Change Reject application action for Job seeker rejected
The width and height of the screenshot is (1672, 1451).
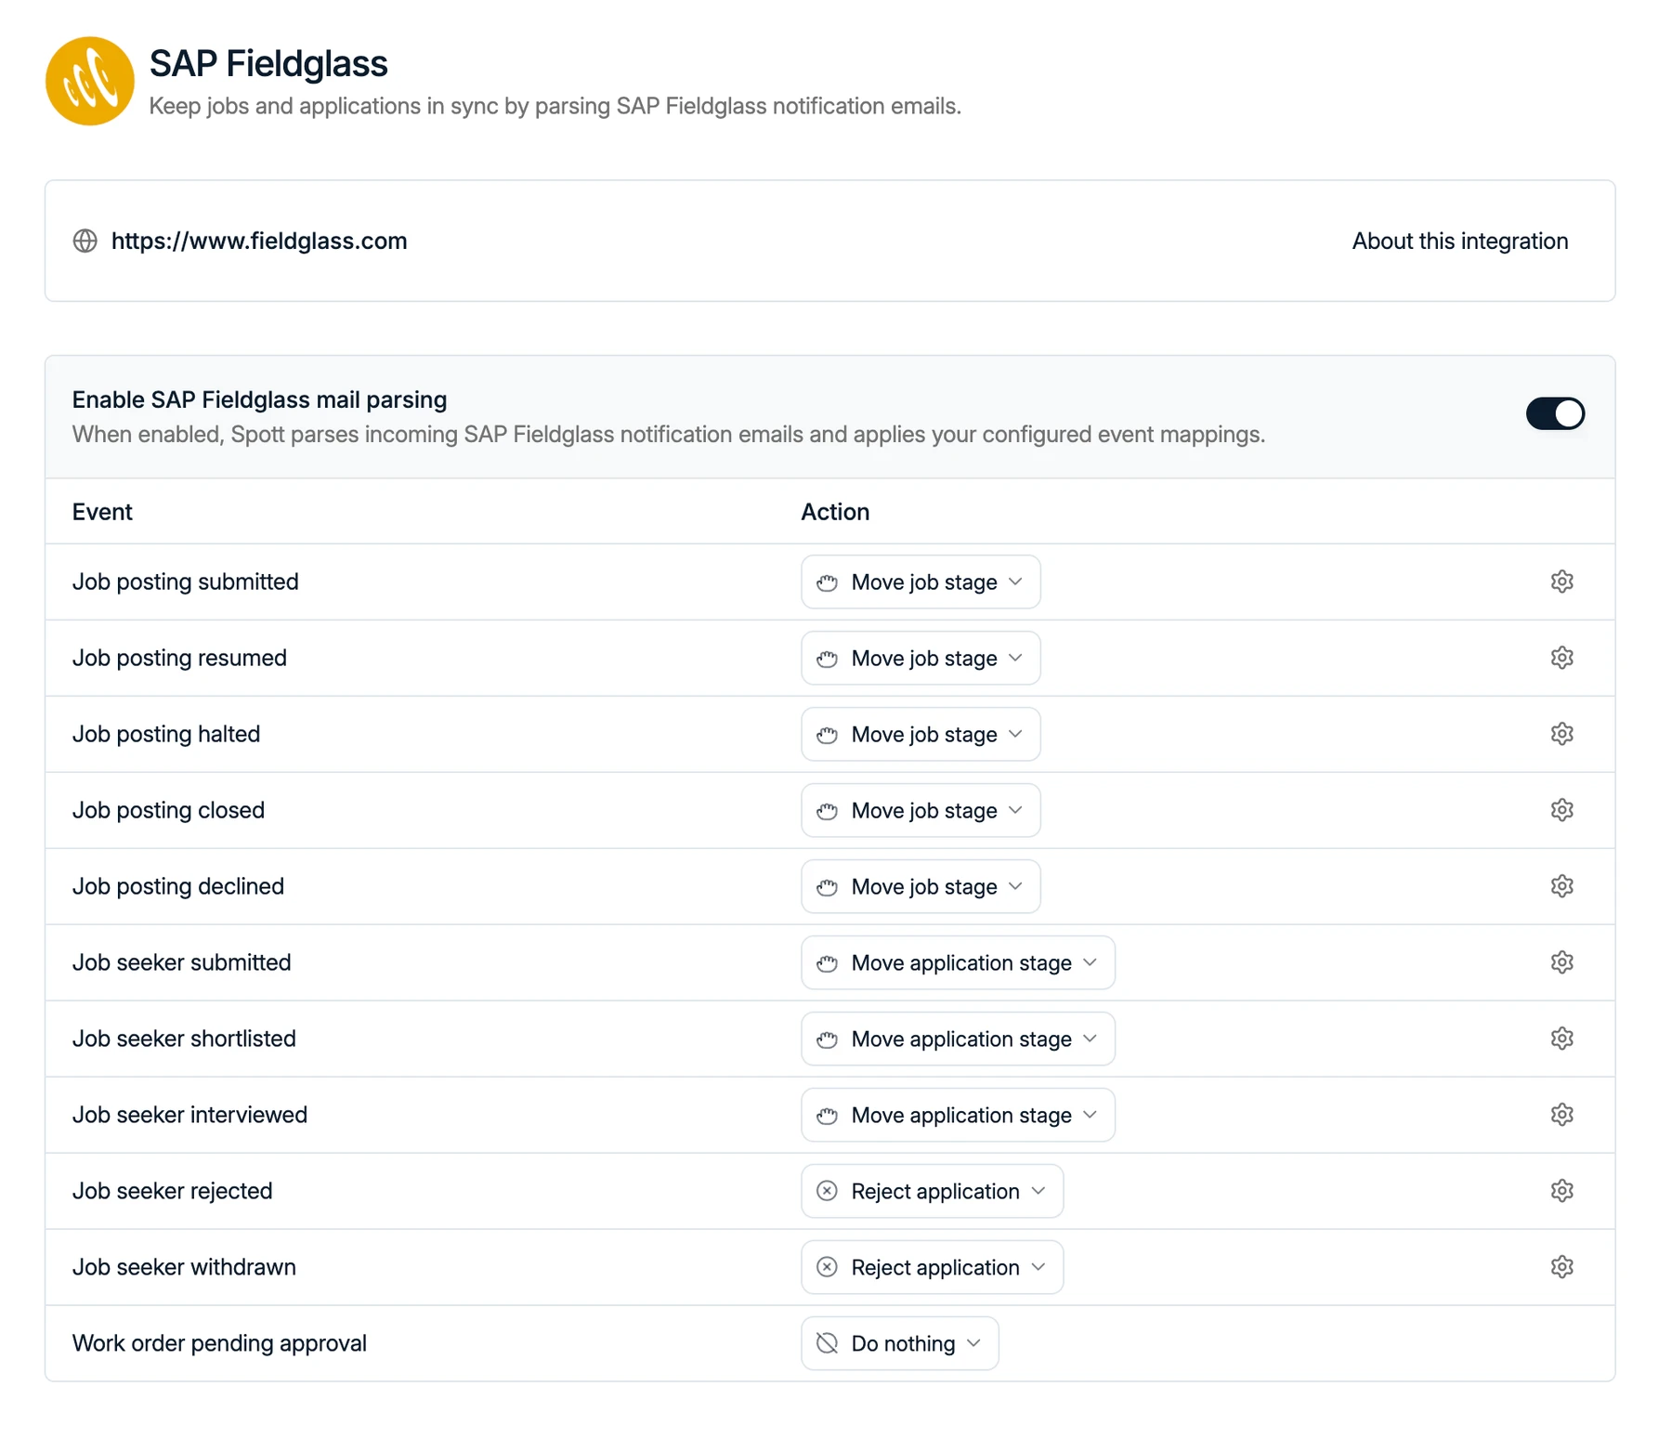point(932,1191)
